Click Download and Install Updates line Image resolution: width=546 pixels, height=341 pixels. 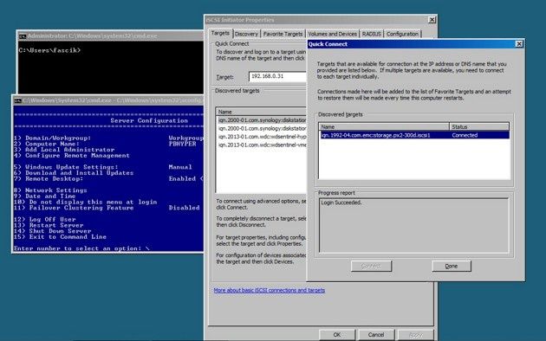click(x=74, y=173)
